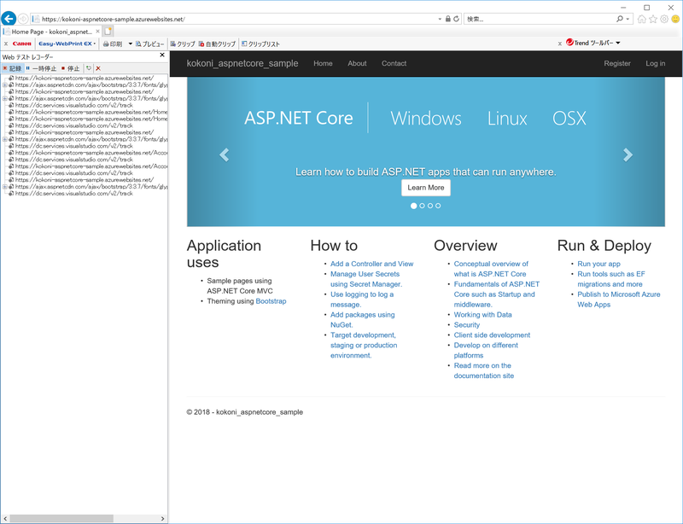Open the Contact nav item
The height and width of the screenshot is (524, 683).
(394, 63)
